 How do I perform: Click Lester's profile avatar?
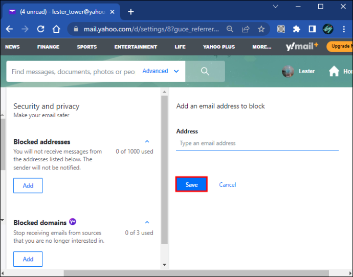click(x=288, y=72)
